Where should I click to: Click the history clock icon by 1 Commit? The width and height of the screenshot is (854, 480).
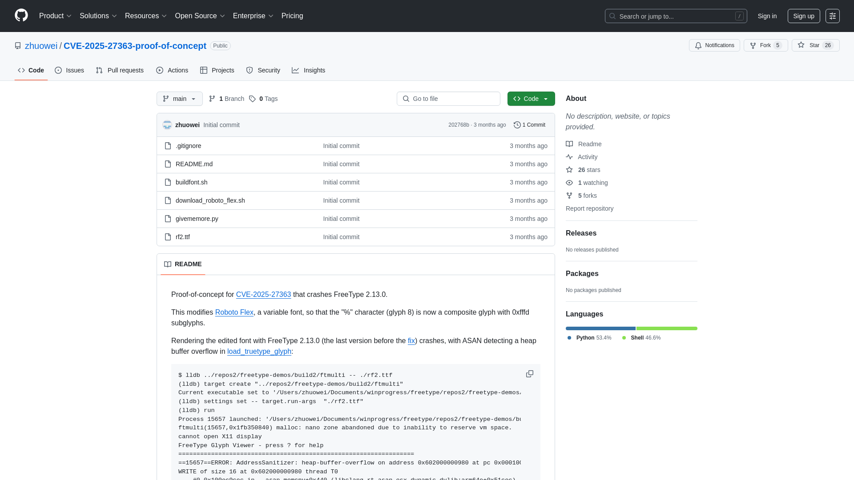[517, 125]
